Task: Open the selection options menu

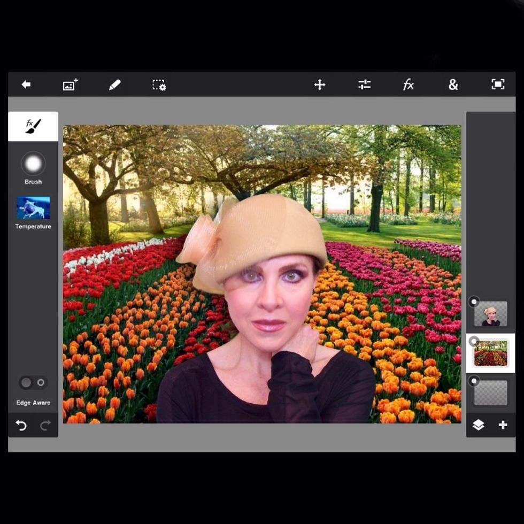Action: coord(159,85)
